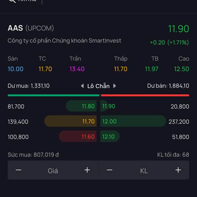The width and height of the screenshot is (197, 197).
Task: Tap reference price 11.70 under TC
Action: pos(45,69)
